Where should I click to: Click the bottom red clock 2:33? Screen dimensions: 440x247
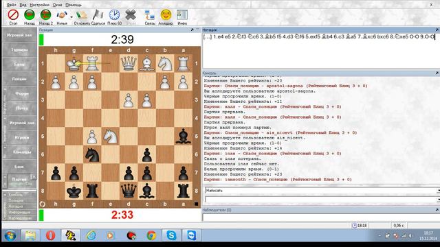122,215
